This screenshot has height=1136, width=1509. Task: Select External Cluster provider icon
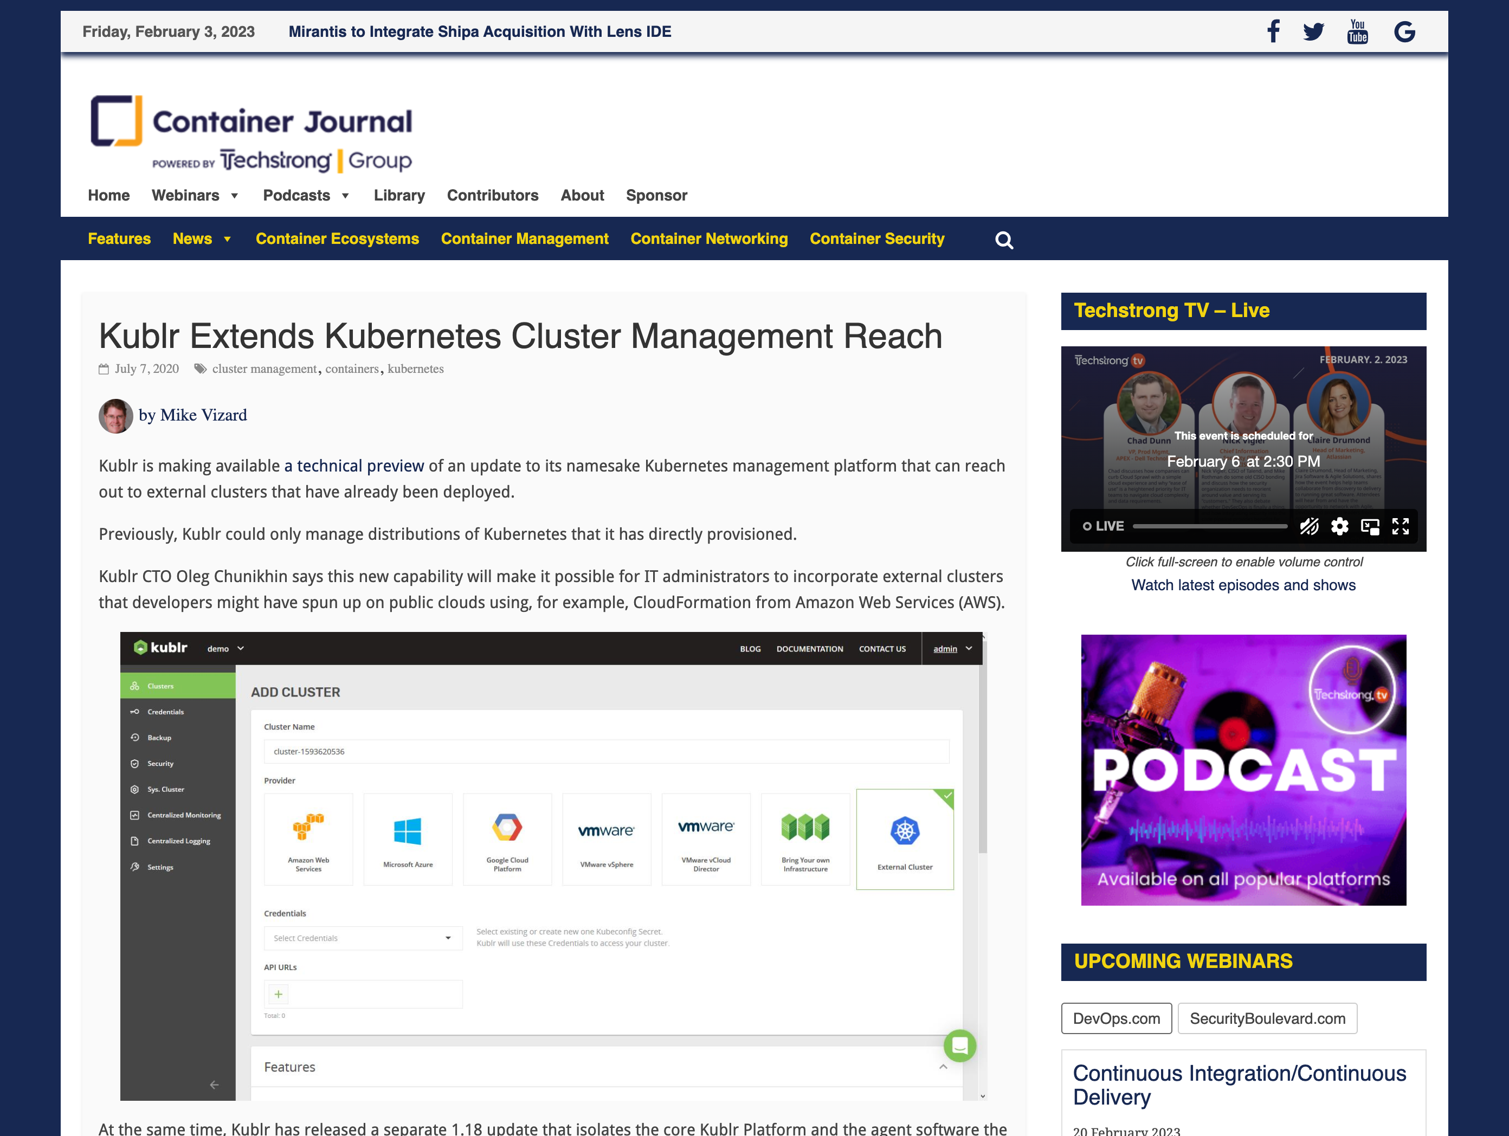[905, 839]
